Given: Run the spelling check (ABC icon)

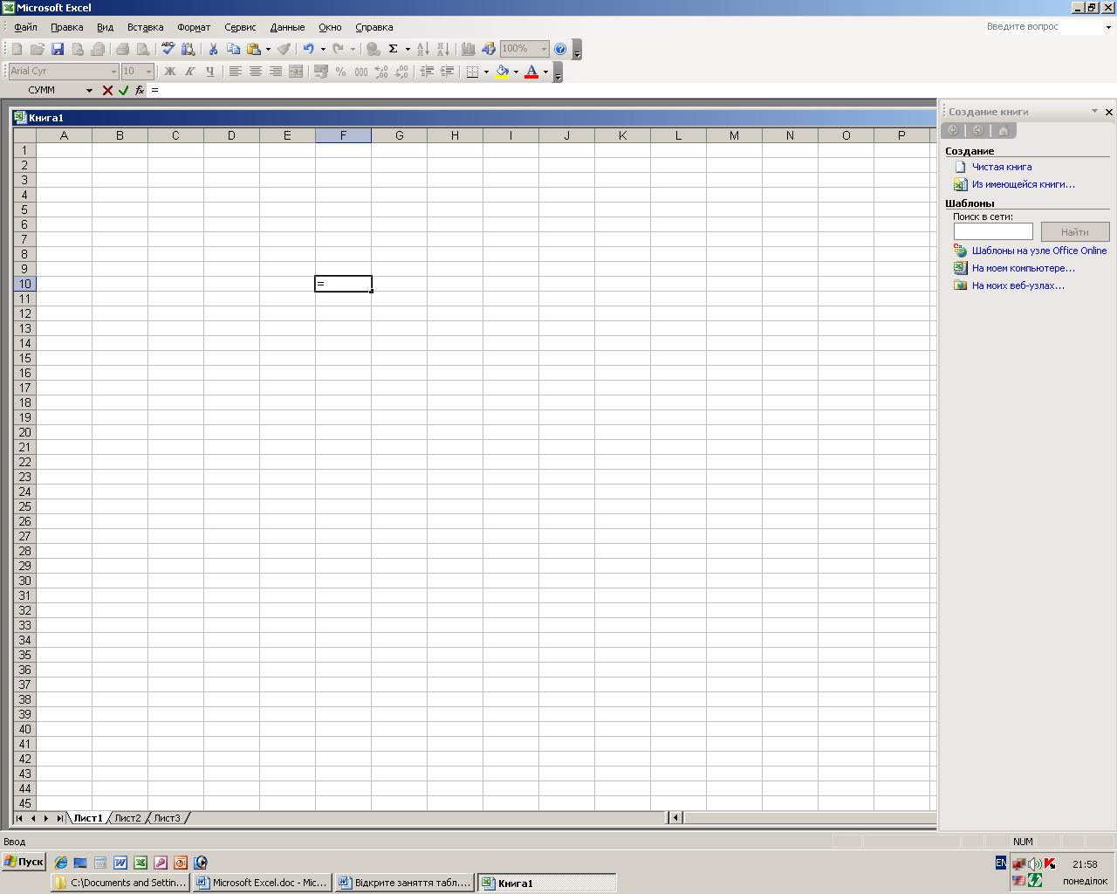Looking at the screenshot, I should (x=168, y=49).
